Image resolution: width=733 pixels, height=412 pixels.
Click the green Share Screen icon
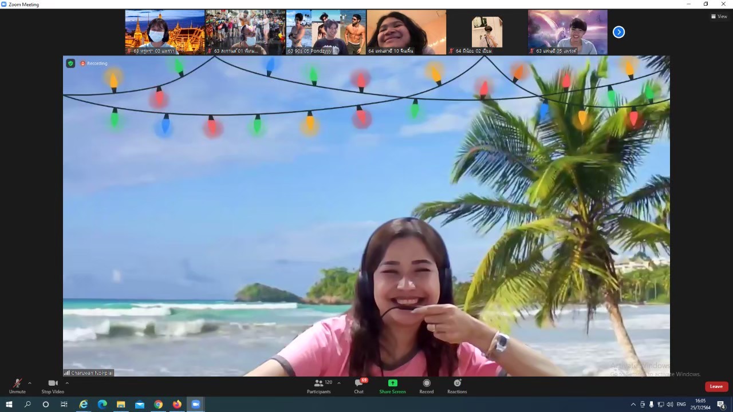click(392, 383)
